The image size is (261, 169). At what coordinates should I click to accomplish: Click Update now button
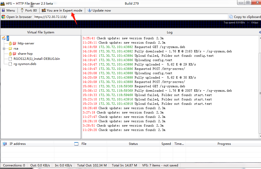(99, 10)
